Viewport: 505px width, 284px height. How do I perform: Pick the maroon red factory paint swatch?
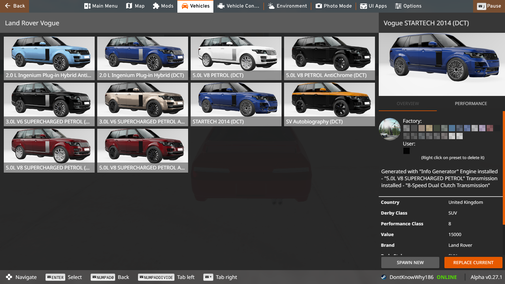tap(490, 128)
